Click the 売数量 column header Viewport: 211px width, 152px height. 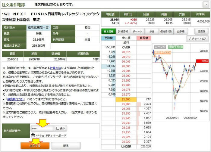(109, 38)
